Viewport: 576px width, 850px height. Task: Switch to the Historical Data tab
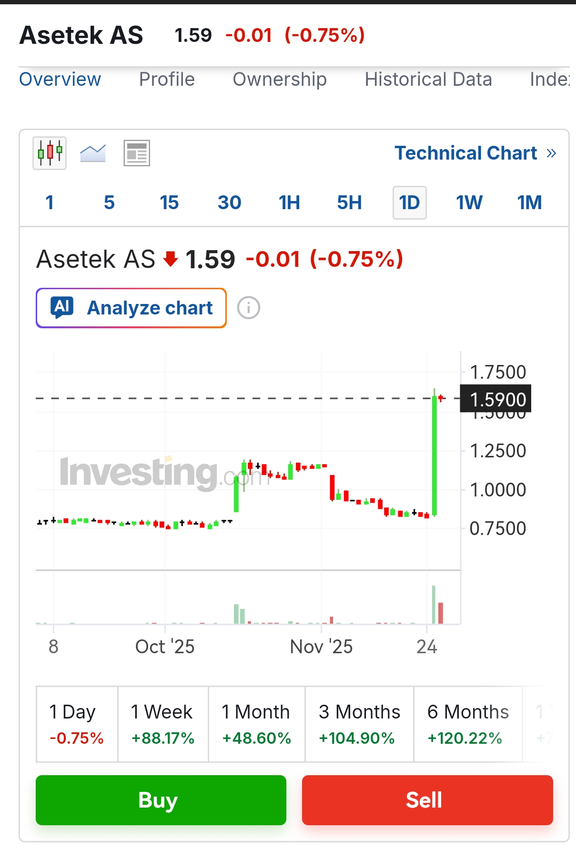428,80
